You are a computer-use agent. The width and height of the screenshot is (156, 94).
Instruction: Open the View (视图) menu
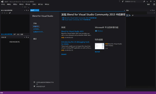click(15, 4)
